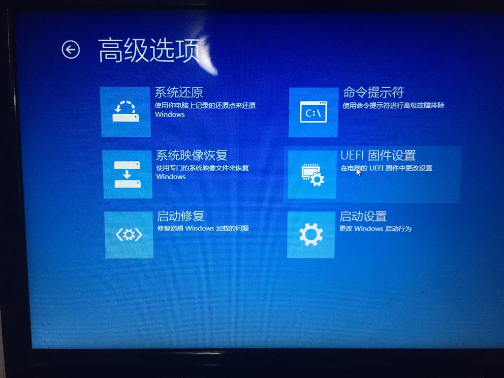Click description 在电脑的 UEFI 固件中更改设置
This screenshot has height=378, width=504.
point(386,168)
